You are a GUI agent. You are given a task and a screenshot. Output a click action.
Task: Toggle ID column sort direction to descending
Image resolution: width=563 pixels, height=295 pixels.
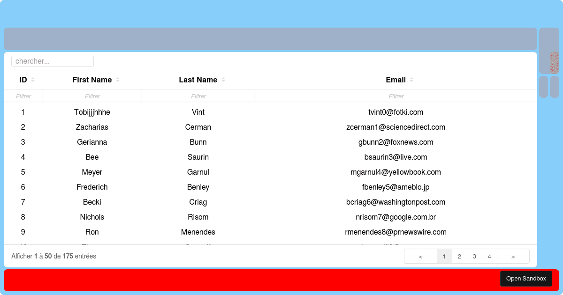tap(33, 80)
